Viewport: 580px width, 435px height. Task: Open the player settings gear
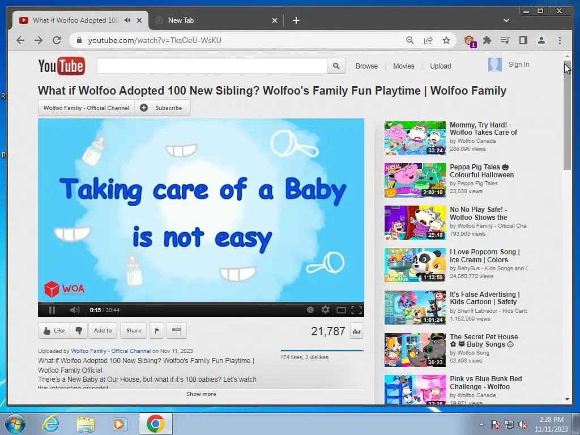click(325, 310)
